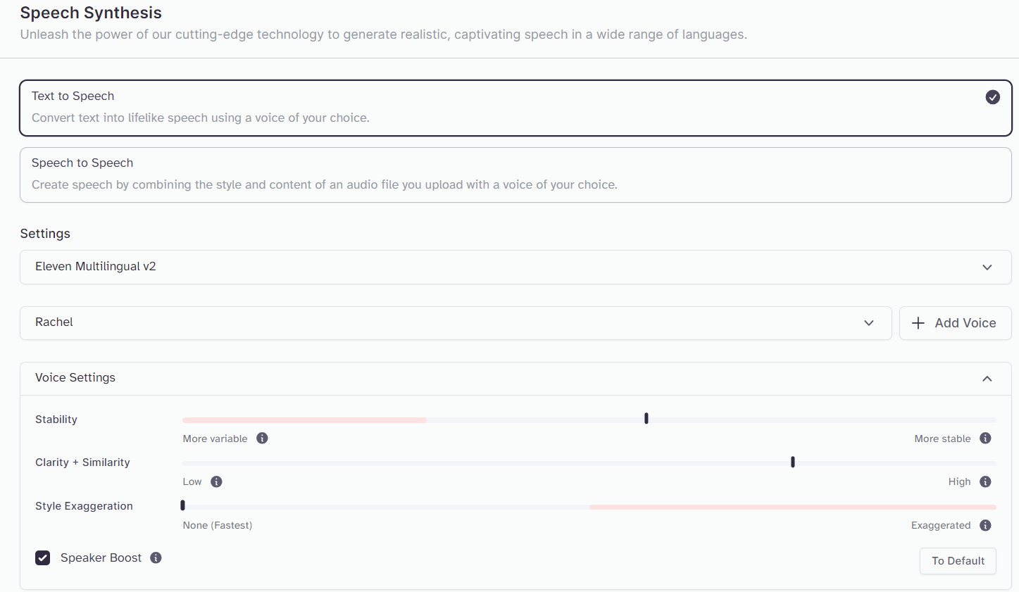This screenshot has width=1019, height=592.
Task: Click the Clarity + Similarity slider handle
Action: tap(792, 462)
